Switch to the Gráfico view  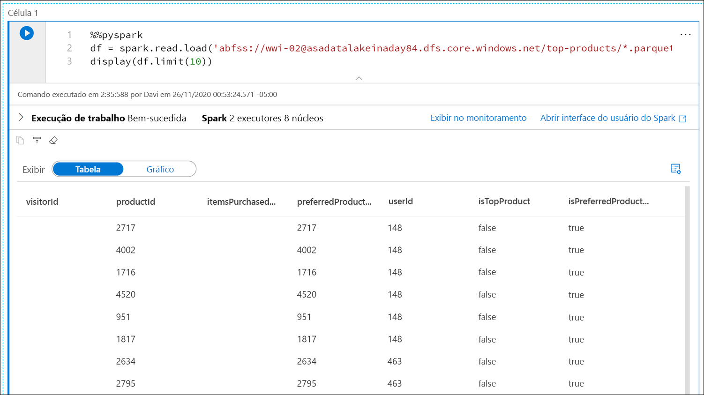(160, 169)
